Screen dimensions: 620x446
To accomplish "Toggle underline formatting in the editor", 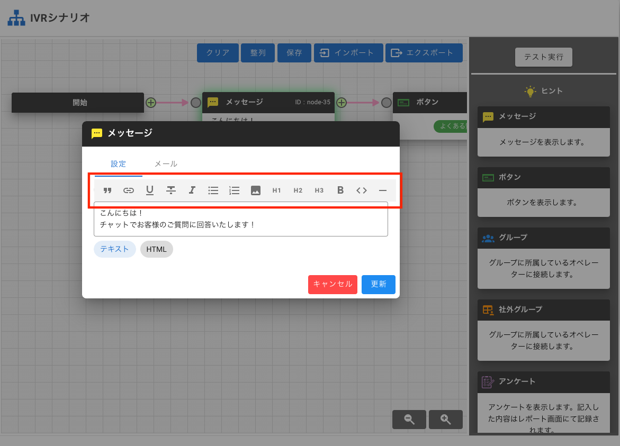I will (150, 190).
